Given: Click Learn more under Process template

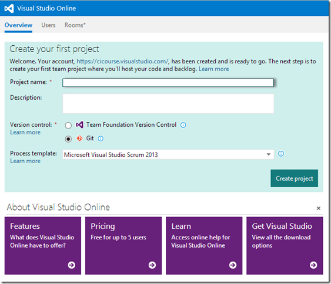Looking at the screenshot, I should point(25,161).
